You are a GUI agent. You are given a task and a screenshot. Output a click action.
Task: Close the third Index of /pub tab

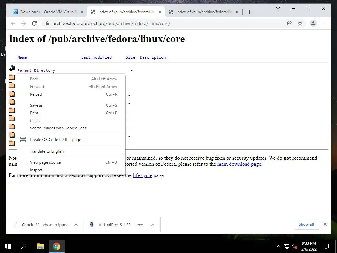coord(237,12)
